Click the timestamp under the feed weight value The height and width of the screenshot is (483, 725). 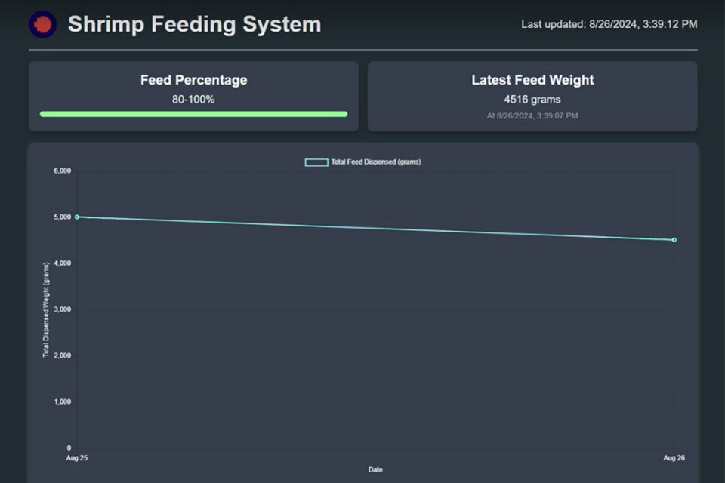click(532, 115)
